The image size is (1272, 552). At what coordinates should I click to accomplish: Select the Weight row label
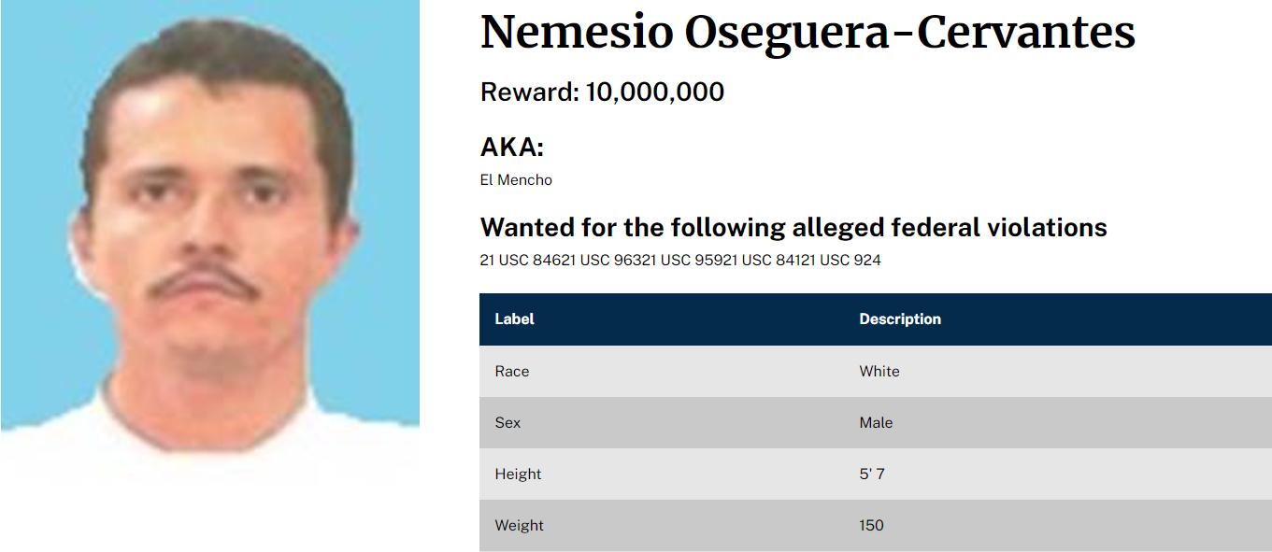519,526
